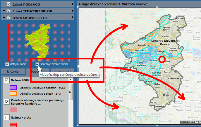Toggle the Izberi SKUPNE SLOJE checkbox
This screenshot has height=127, width=201.
point(9,18)
